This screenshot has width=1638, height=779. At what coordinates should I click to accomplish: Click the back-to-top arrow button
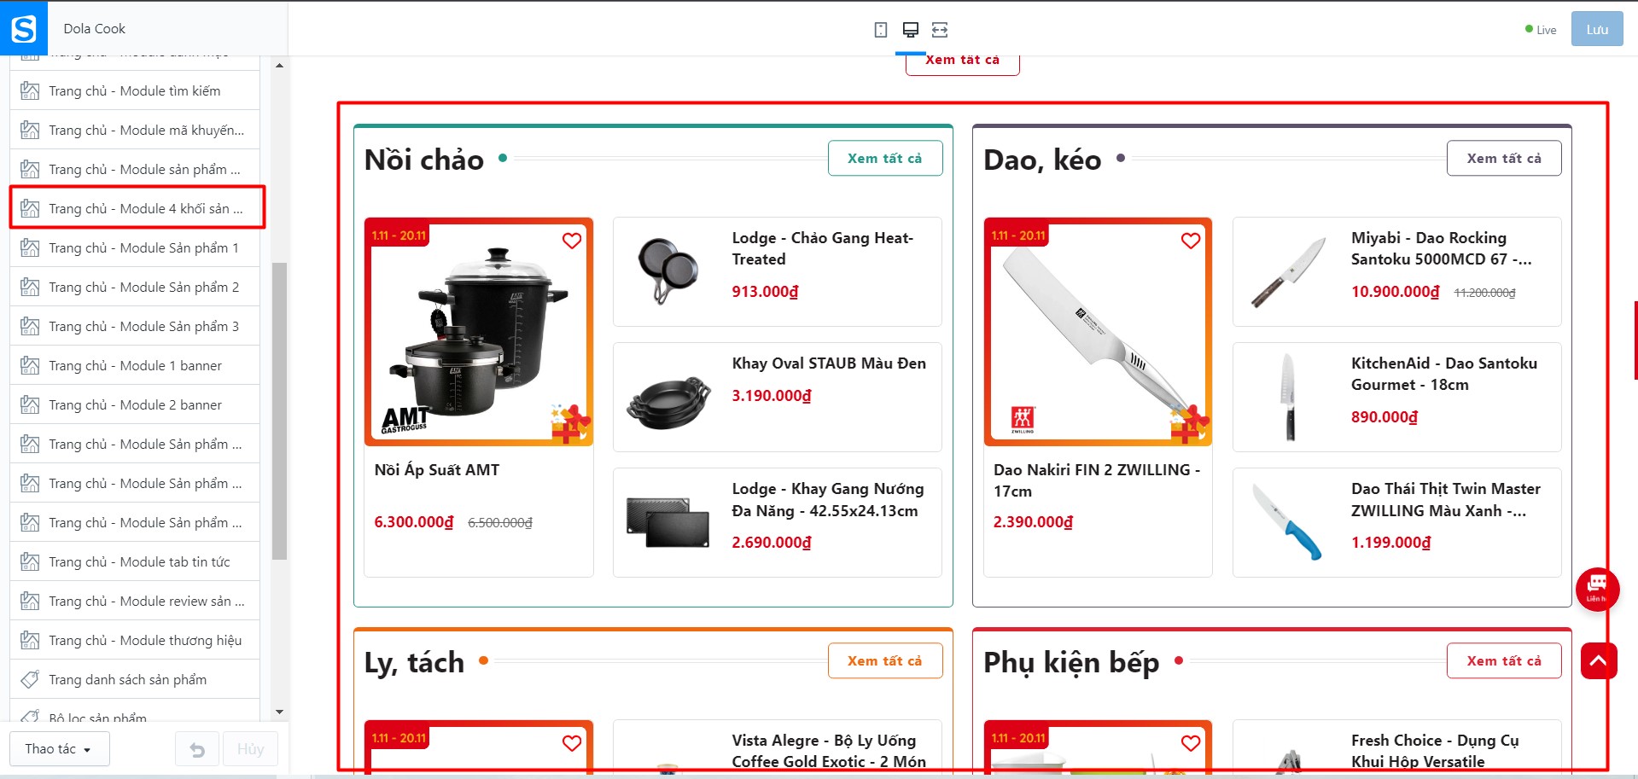point(1599,660)
